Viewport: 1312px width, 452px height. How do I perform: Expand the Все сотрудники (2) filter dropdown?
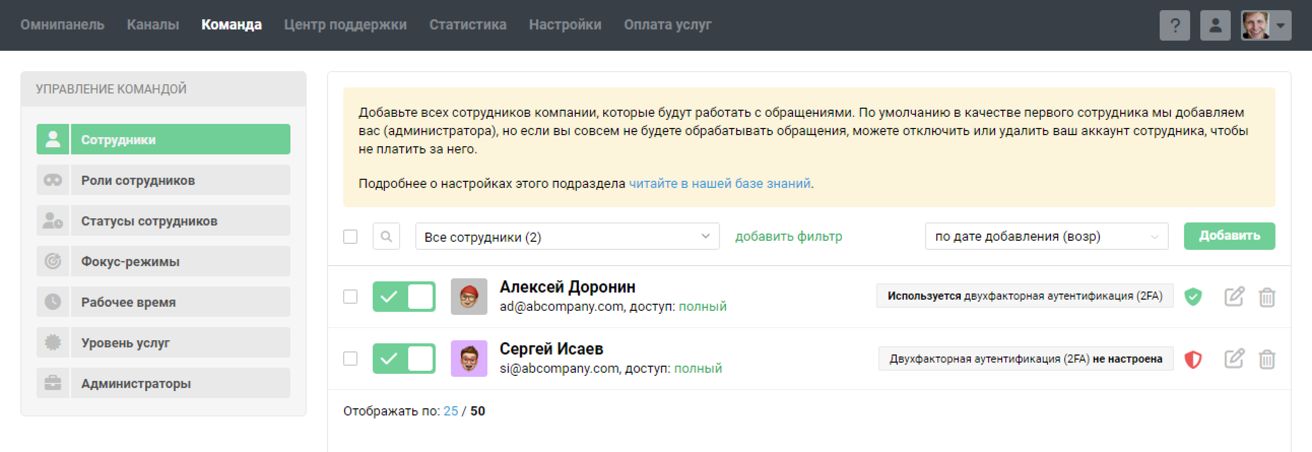click(x=567, y=237)
